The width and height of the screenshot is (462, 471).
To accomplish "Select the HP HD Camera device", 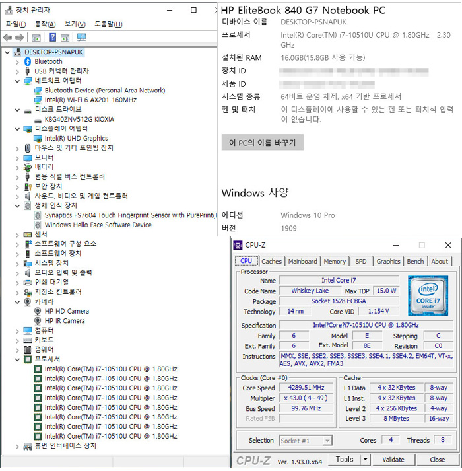I will [x=66, y=311].
